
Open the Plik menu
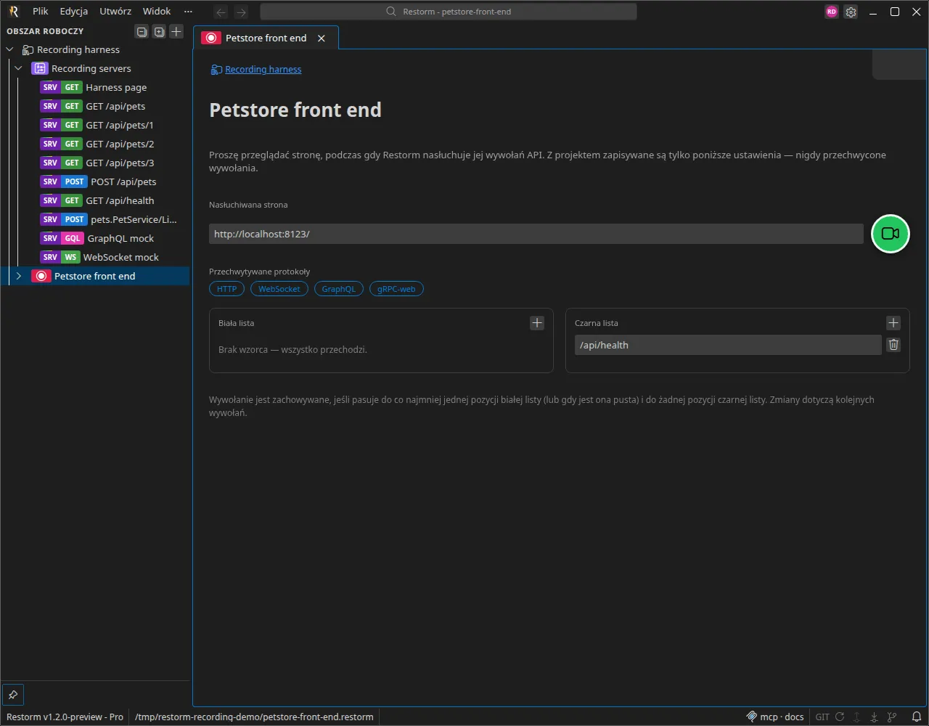coord(40,12)
